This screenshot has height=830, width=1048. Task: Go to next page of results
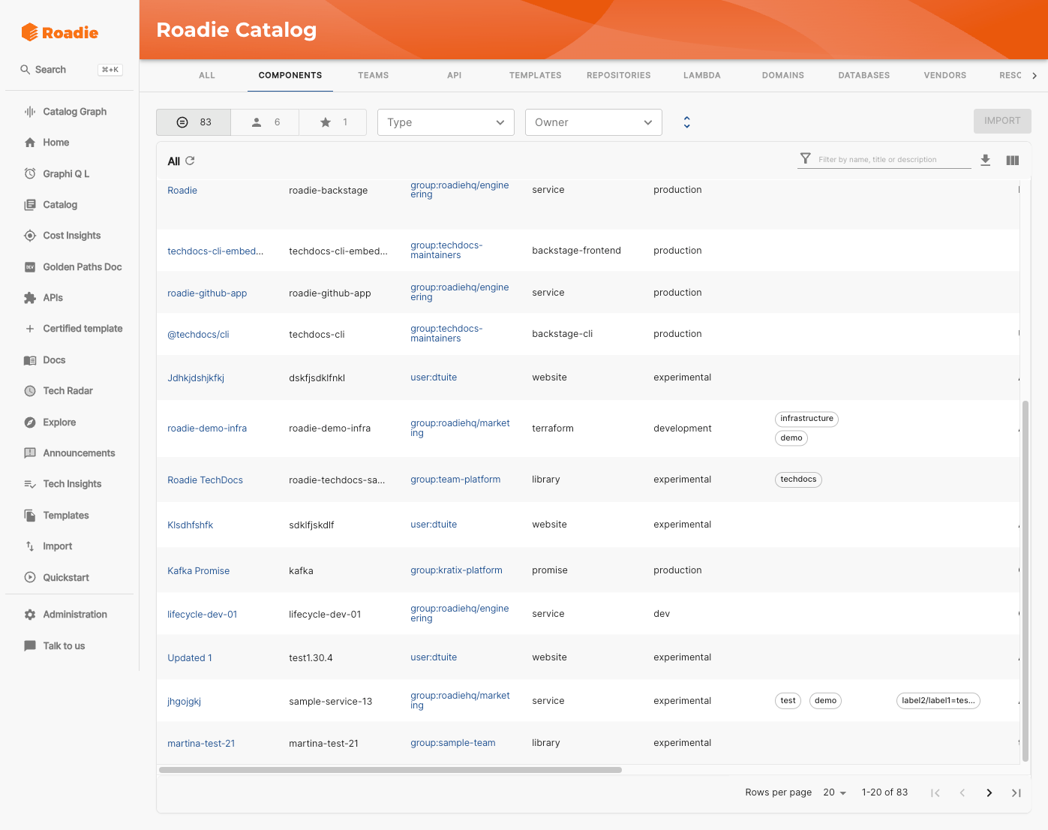(989, 792)
